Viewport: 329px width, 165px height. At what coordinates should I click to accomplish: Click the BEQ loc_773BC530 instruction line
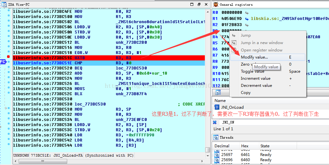(x=109, y=68)
